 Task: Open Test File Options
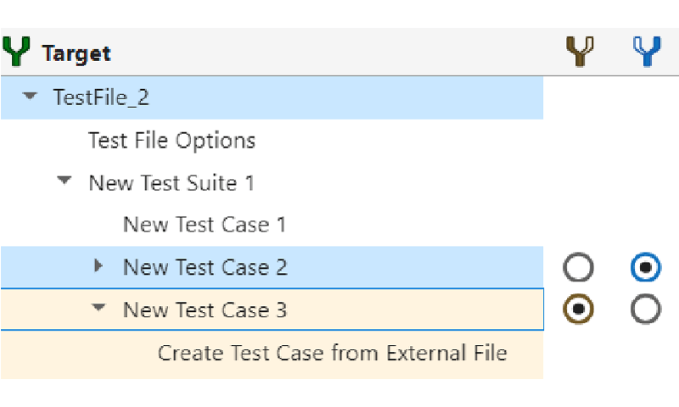[x=171, y=140]
